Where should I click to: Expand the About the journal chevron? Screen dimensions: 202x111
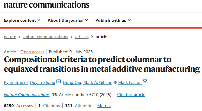[87, 20]
